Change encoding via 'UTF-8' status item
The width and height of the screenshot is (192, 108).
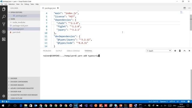(x=172, y=101)
